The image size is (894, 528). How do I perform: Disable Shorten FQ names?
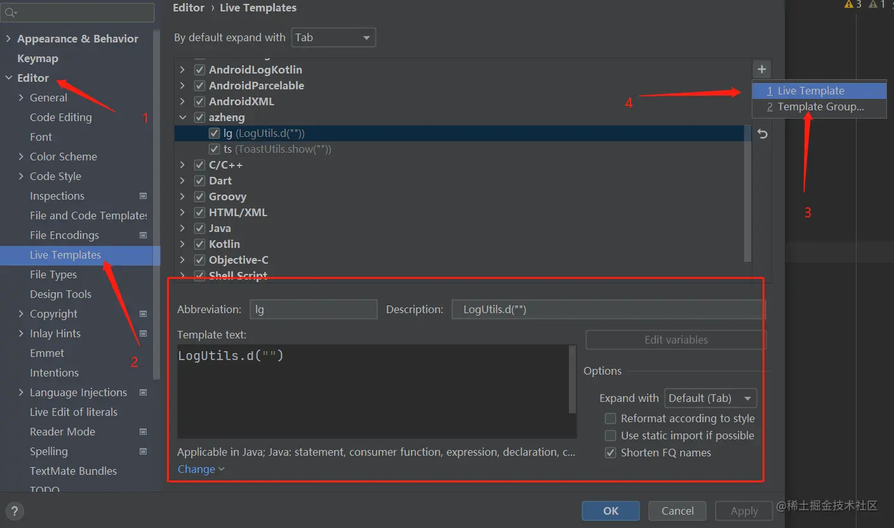pos(610,453)
